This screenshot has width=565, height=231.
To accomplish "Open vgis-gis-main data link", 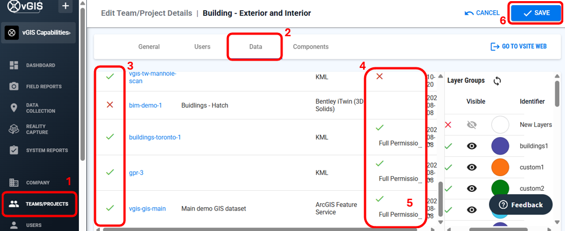I will click(147, 208).
